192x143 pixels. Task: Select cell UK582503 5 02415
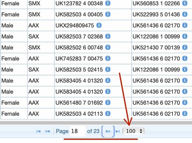(93, 70)
